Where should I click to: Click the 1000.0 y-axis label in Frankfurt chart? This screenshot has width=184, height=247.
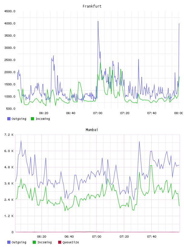(10, 97)
